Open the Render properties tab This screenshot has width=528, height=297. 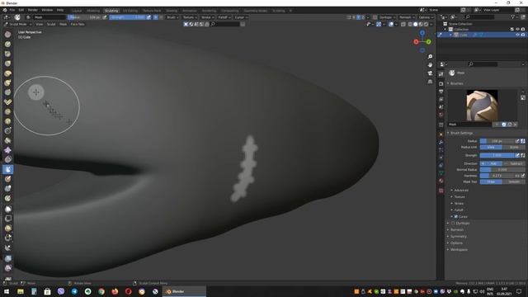pyautogui.click(x=441, y=83)
